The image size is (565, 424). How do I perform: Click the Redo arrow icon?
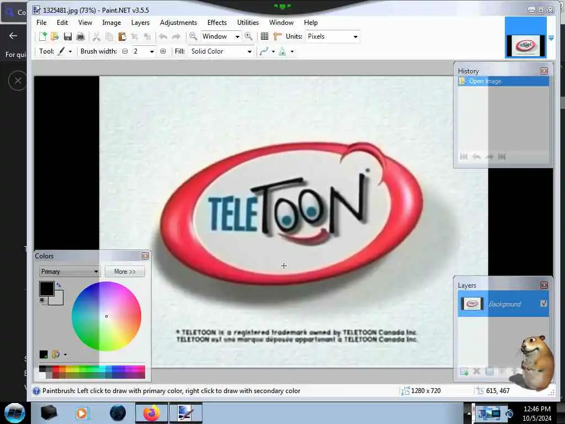click(176, 36)
